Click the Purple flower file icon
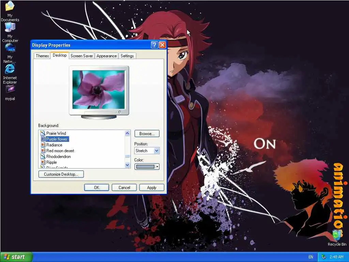This screenshot has width=349, height=262. pos(43,139)
